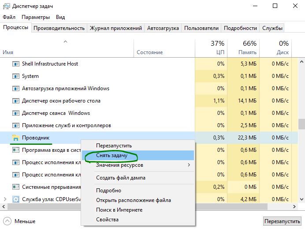This screenshot has width=305, height=231.
Task: Sort by the Память column header
Action: (x=243, y=48)
